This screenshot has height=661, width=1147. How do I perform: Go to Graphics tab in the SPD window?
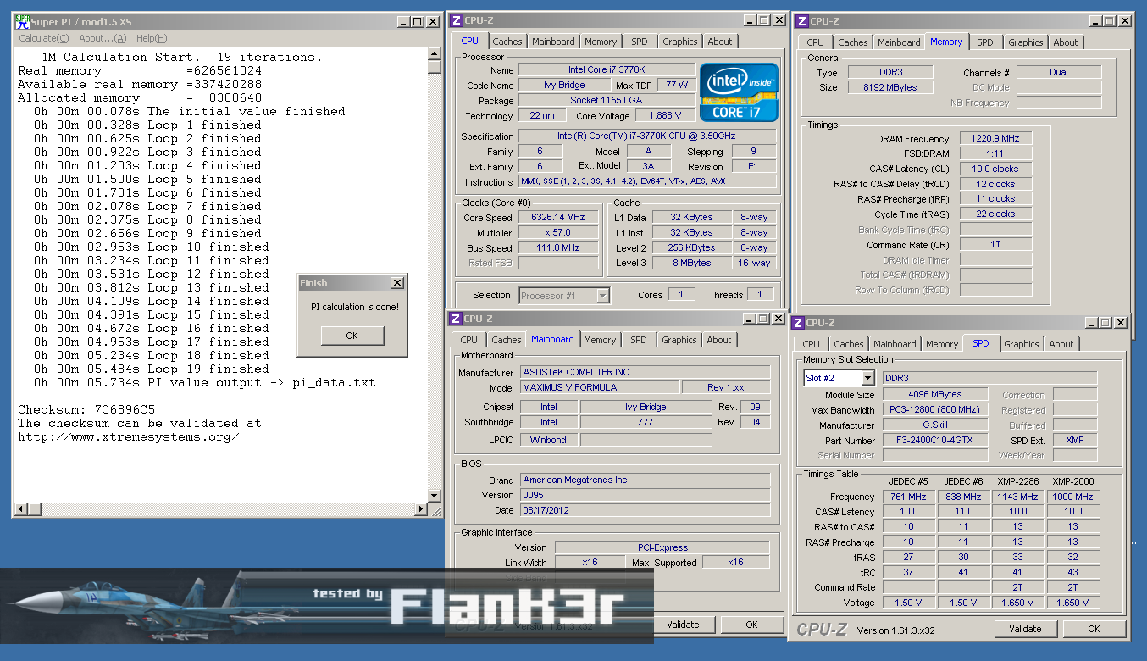1022,344
